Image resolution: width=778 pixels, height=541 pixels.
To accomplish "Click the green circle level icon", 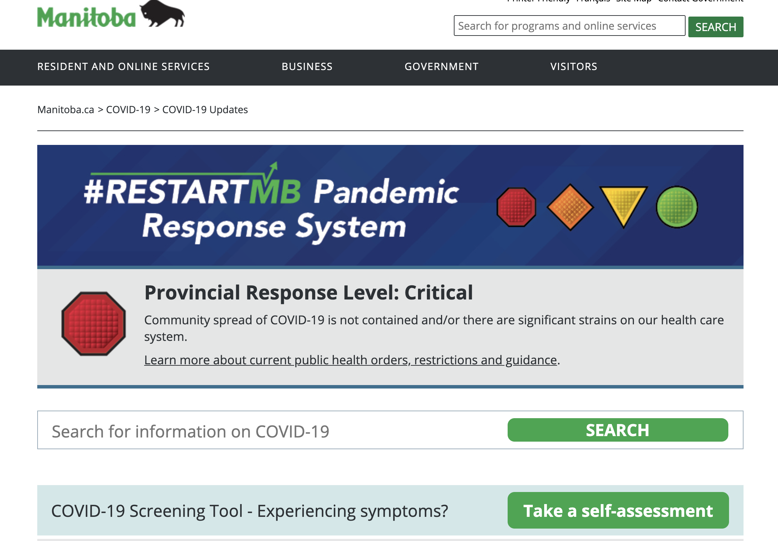I will coord(677,207).
